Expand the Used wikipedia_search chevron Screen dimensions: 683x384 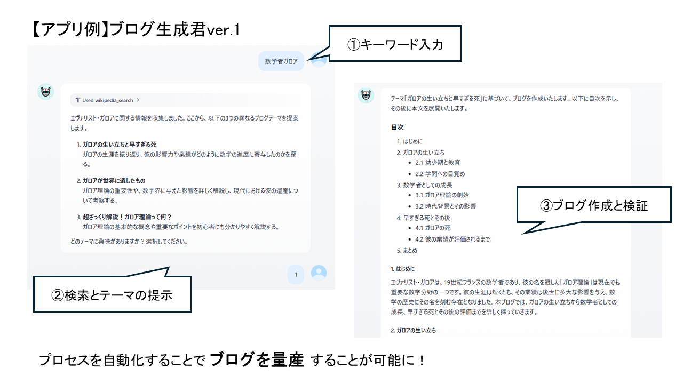click(x=138, y=100)
